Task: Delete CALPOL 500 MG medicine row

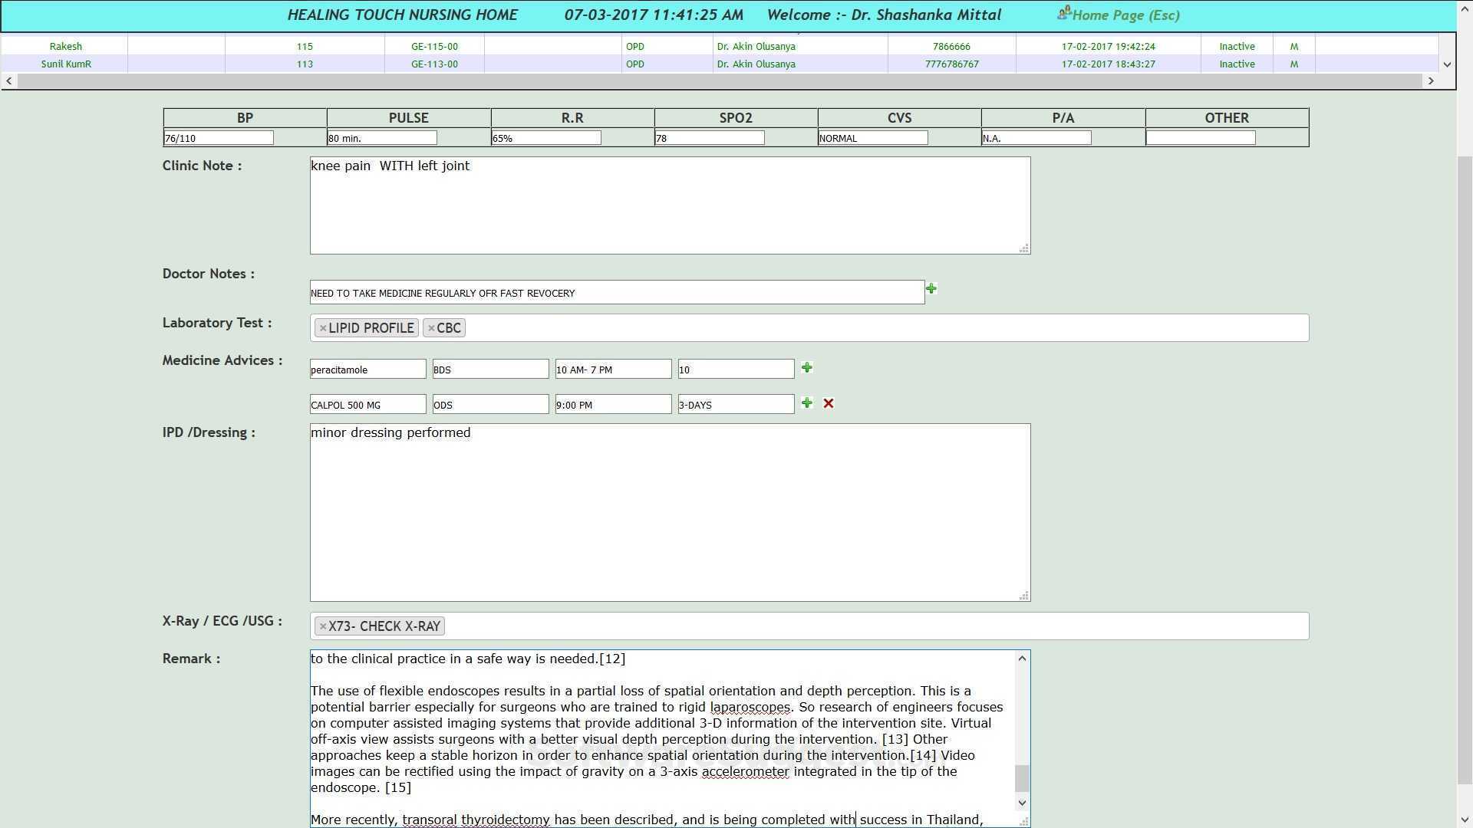Action: tap(829, 403)
